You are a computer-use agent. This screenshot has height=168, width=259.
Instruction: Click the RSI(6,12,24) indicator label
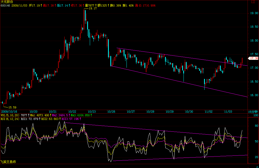(x=10, y=119)
